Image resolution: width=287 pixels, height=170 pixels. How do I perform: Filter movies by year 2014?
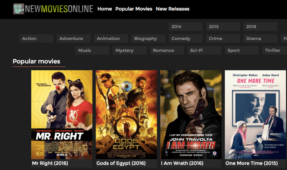[x=186, y=27]
